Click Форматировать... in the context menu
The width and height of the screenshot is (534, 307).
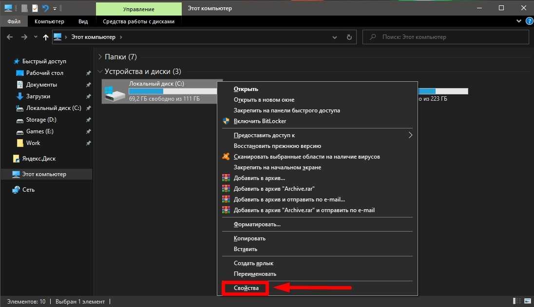pyautogui.click(x=257, y=224)
